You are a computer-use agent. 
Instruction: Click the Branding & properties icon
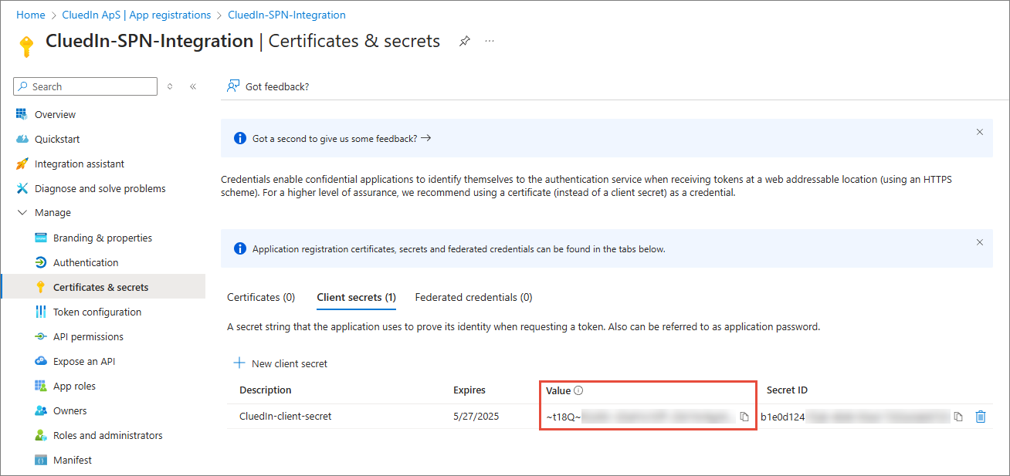pos(41,238)
